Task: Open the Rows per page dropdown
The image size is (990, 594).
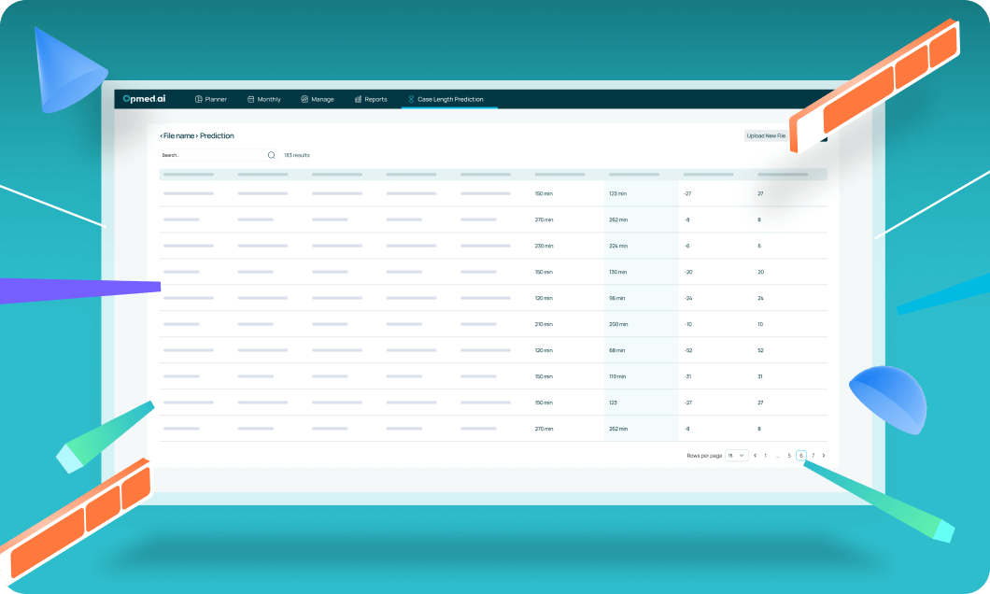Action: coord(736,456)
